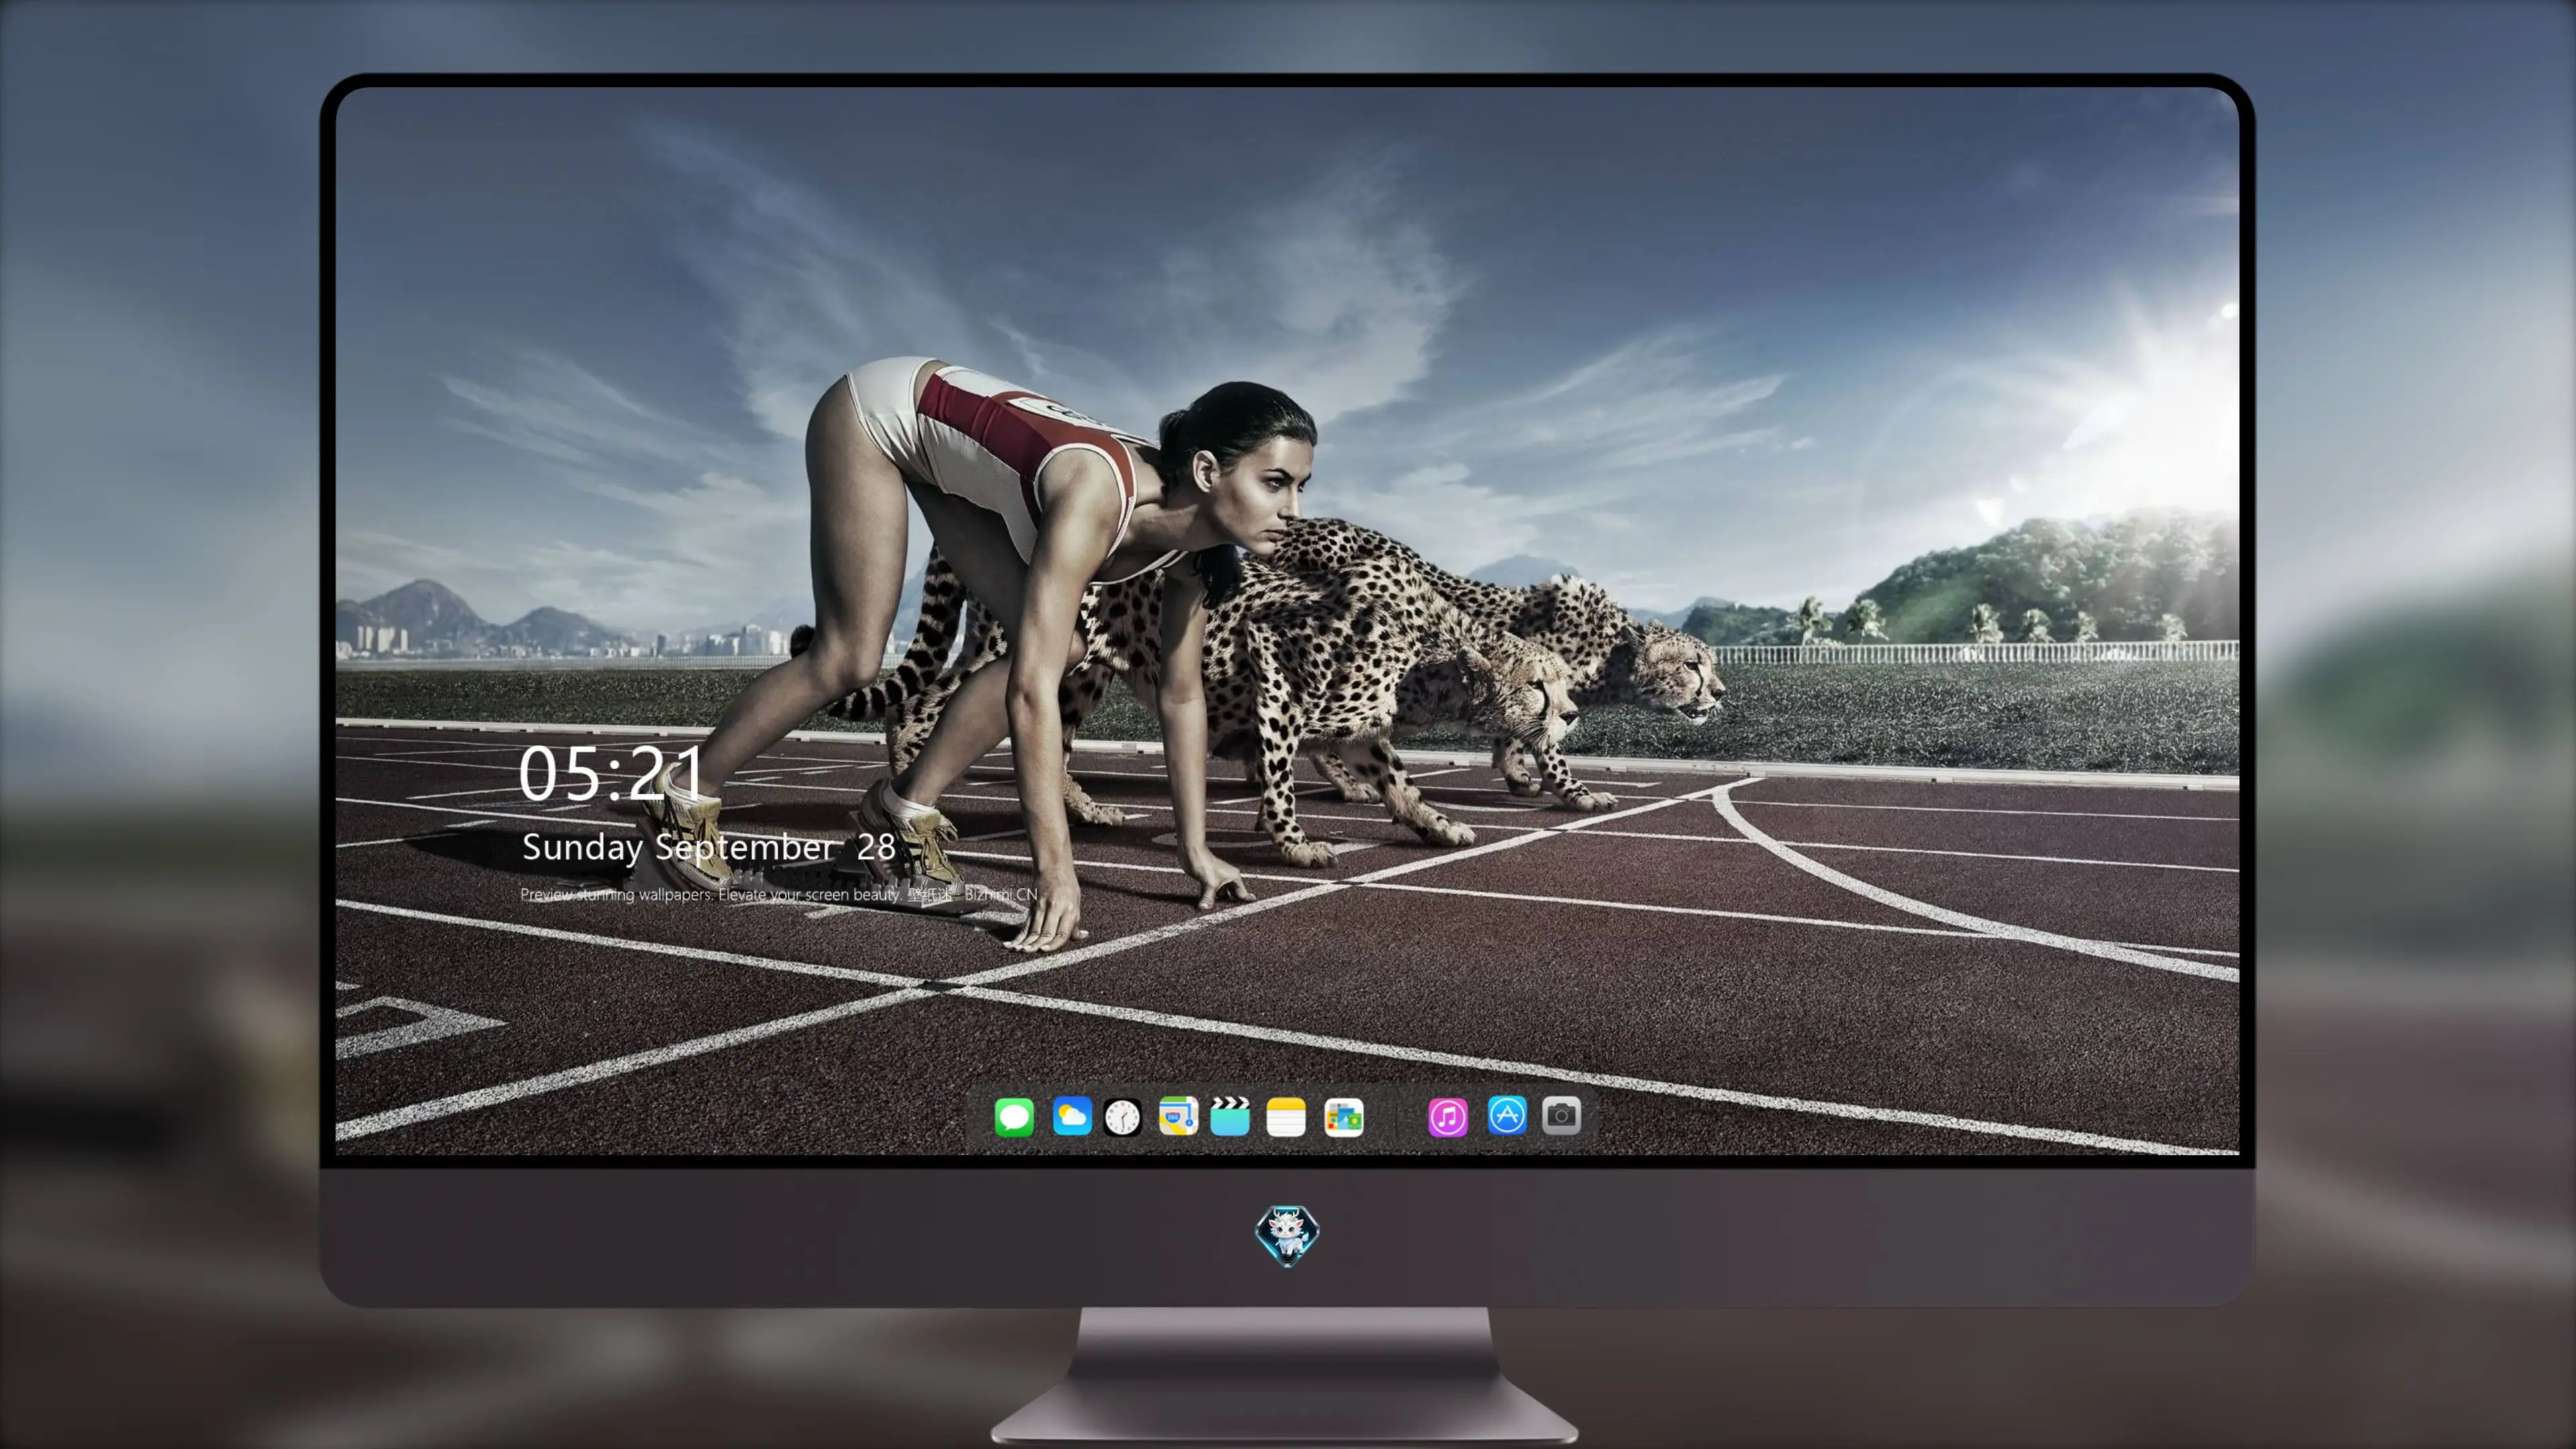Screen dimensions: 2576x1449
Task: Click the dragon logo badge on monitor chin
Action: pos(1287,1235)
